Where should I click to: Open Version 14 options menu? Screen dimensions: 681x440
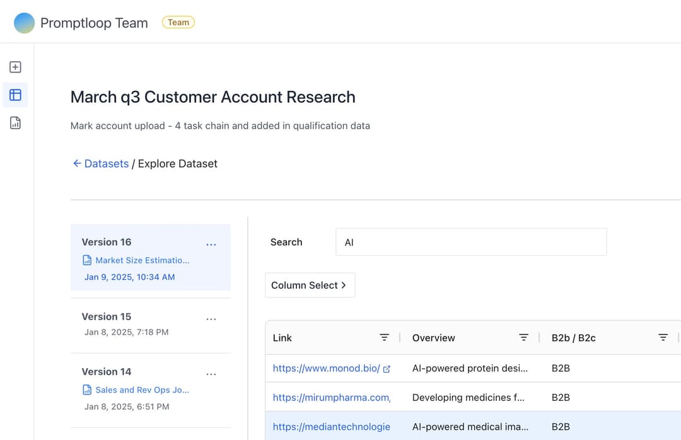[211, 374]
